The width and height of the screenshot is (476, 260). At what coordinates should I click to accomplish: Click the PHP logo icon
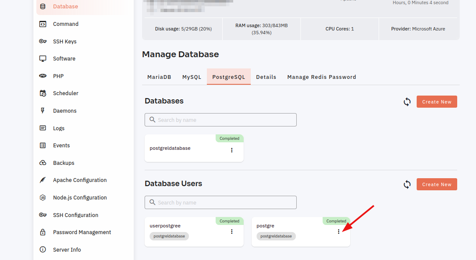point(43,76)
